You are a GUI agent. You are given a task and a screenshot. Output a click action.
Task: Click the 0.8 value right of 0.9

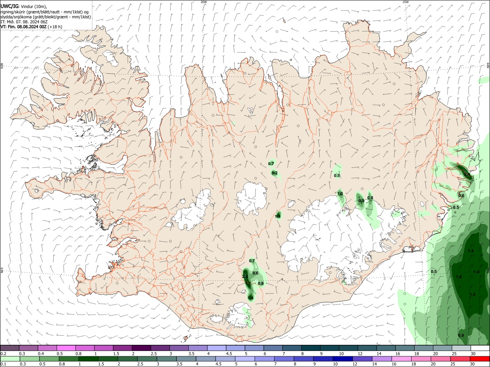coord(370,198)
